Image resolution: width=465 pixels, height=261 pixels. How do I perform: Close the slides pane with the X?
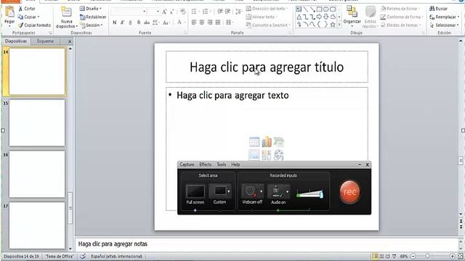70,41
